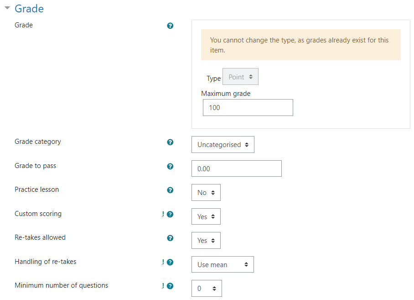Open help for Re-takes allowed
This screenshot has width=414, height=300.
[170, 238]
